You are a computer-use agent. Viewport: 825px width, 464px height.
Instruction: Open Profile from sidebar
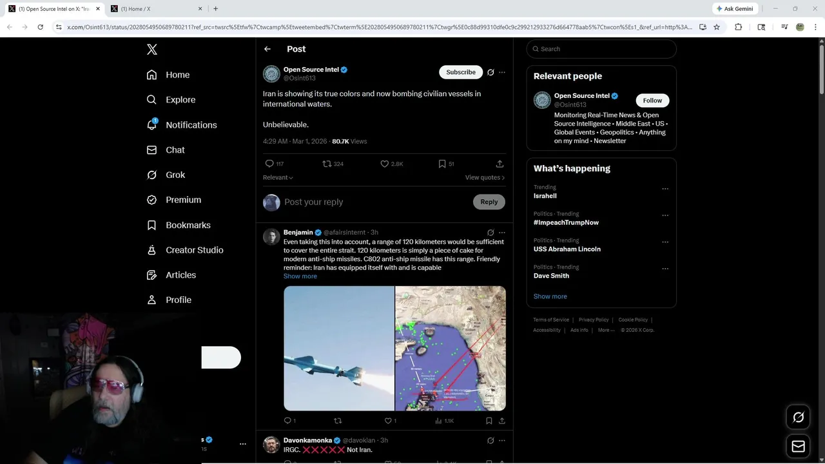click(x=168, y=300)
